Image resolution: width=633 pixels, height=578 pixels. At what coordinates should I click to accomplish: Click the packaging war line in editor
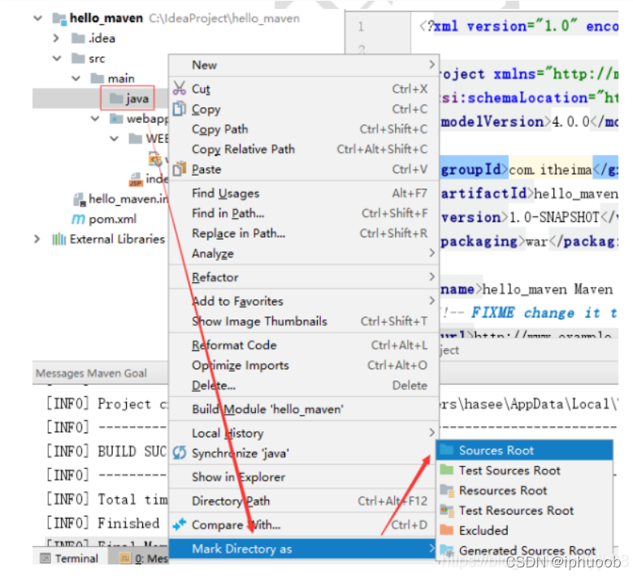[x=529, y=241]
